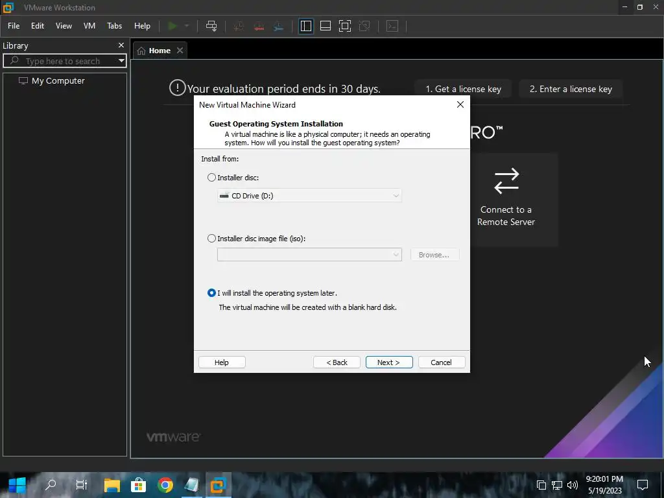
Task: Open the View menu
Action: pyautogui.click(x=64, y=26)
